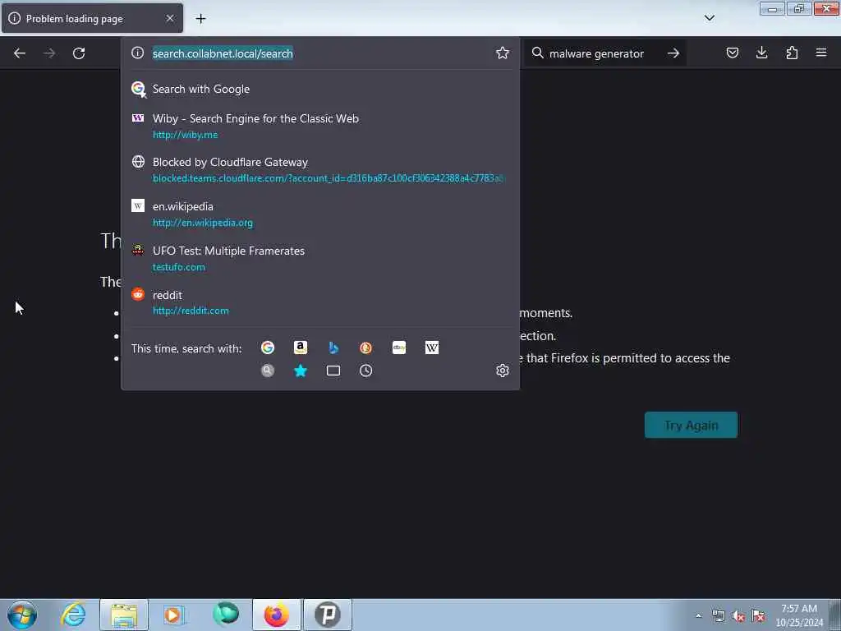Open the Windows Start menu
The image size is (841, 631).
[22, 615]
